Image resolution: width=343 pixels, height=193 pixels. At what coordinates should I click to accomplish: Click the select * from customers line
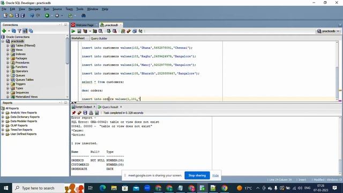[x=102, y=82]
